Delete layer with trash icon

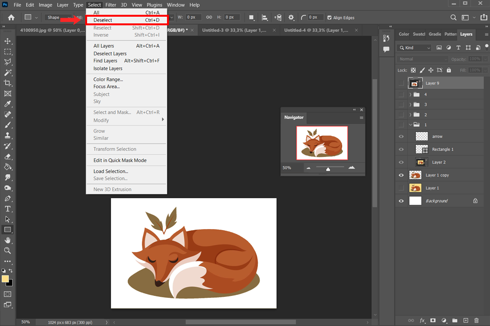[476, 320]
